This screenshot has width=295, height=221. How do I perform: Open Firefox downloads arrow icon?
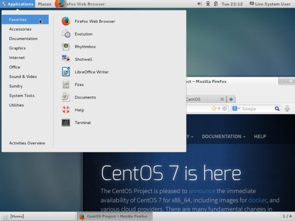pyautogui.click(x=287, y=108)
